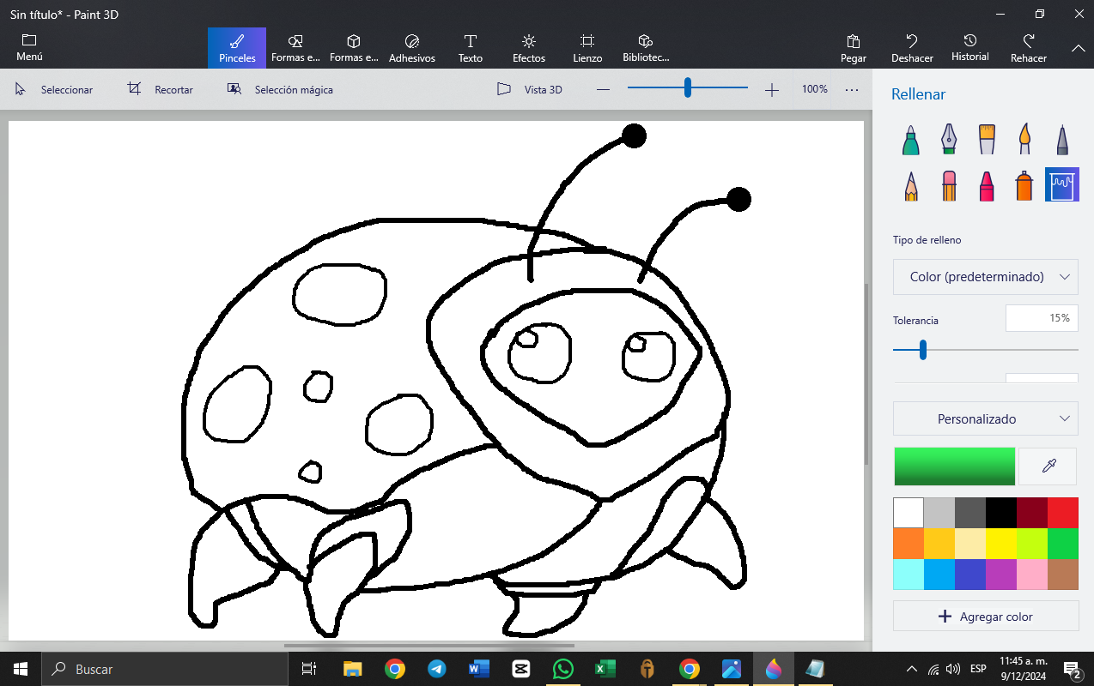Image resolution: width=1094 pixels, height=686 pixels.
Task: Switch to the Pinceles tab
Action: click(237, 48)
